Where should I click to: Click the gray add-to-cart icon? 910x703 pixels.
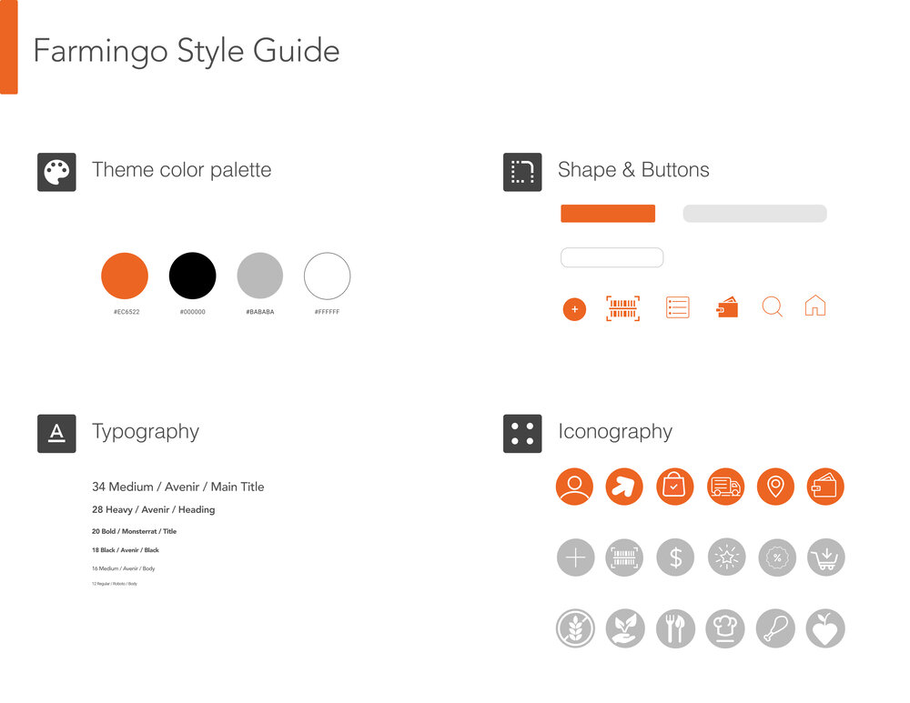pos(825,557)
